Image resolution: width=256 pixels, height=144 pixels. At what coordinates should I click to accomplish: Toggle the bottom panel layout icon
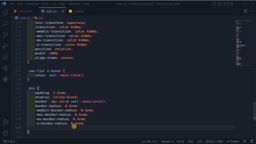coord(219,4)
